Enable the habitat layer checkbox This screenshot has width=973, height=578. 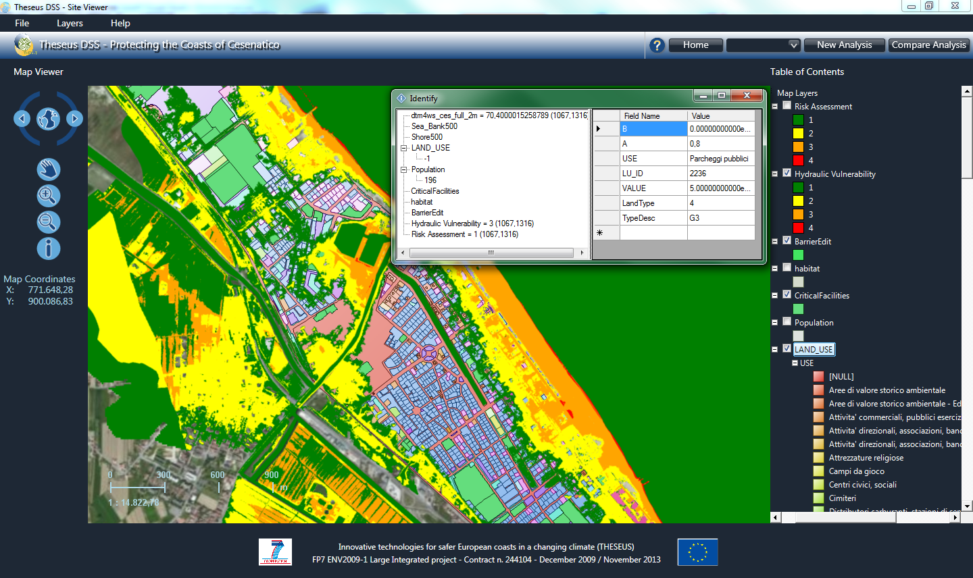point(787,267)
